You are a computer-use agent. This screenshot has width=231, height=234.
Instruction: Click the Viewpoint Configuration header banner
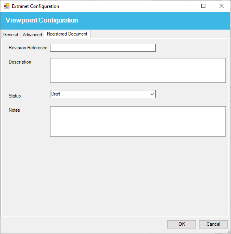pos(115,21)
